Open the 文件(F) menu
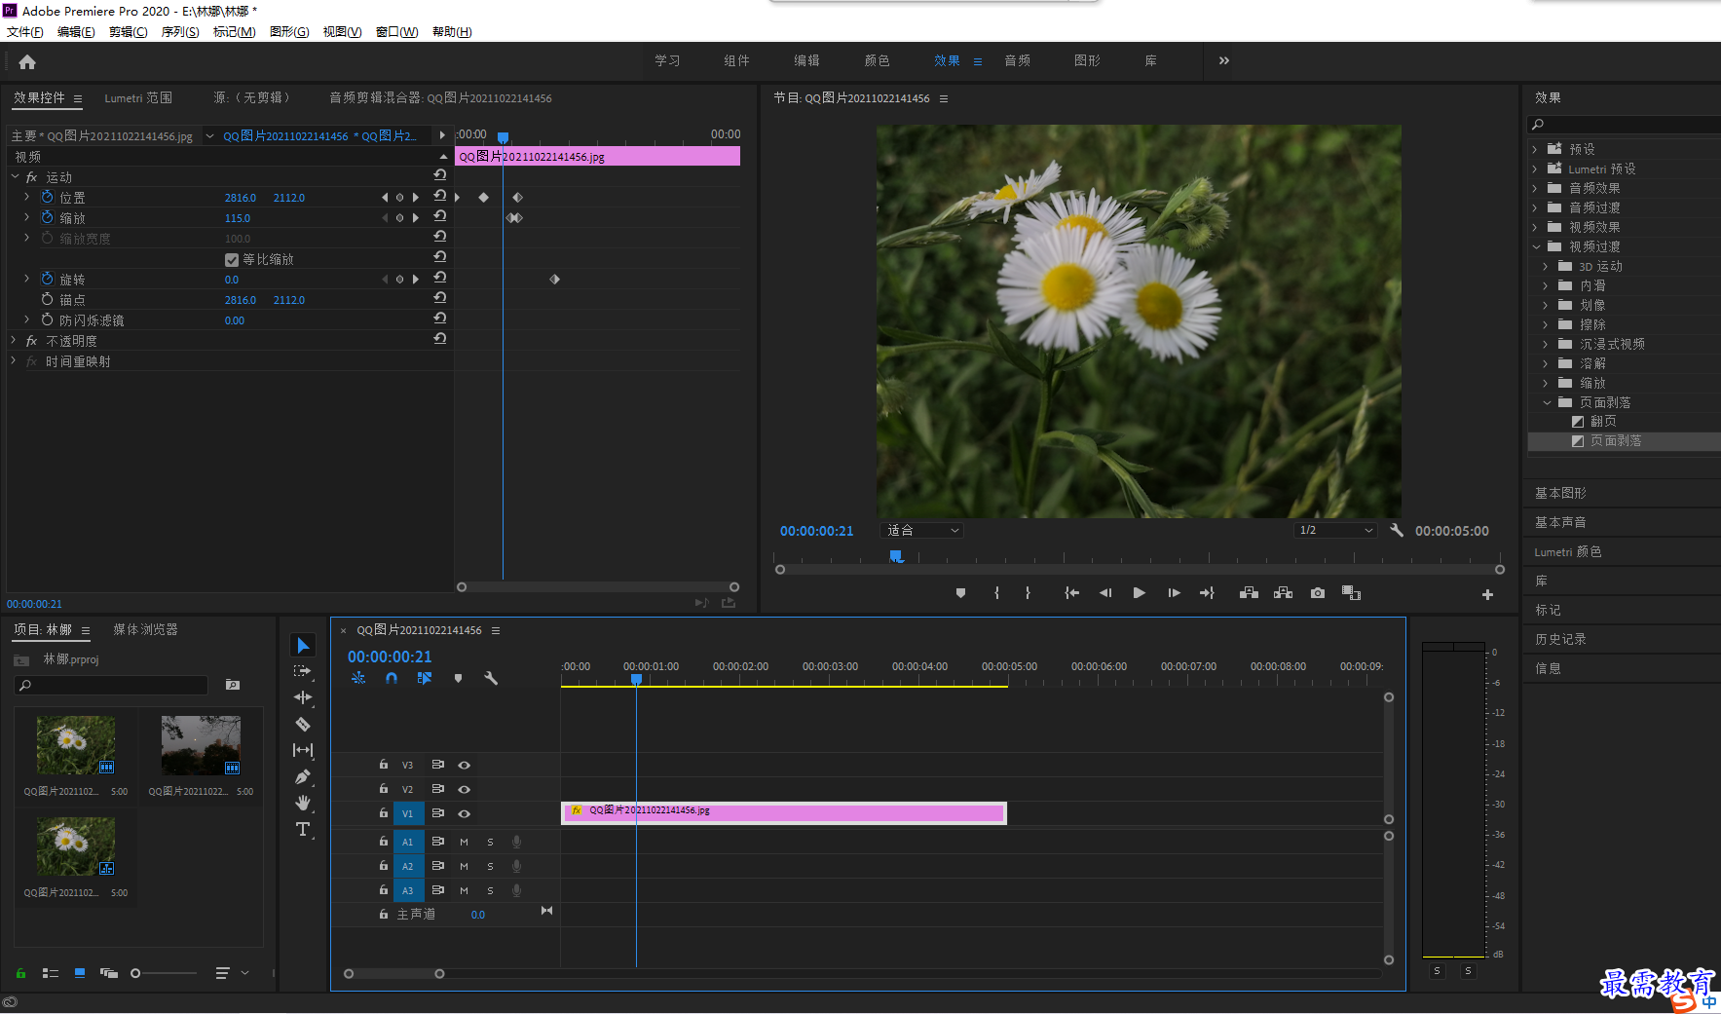The height and width of the screenshot is (1014, 1721). pyautogui.click(x=24, y=32)
